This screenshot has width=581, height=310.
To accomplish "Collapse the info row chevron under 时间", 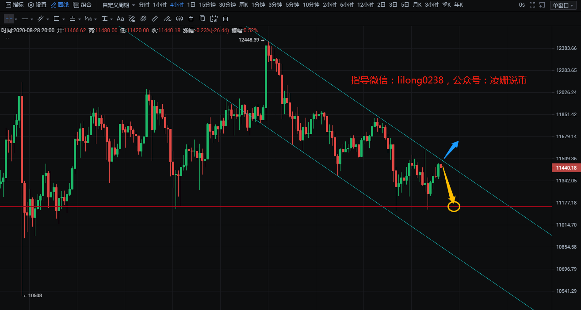I will click(7, 38).
